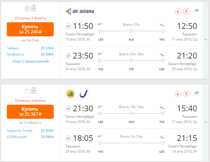Buy ticket for 25 367 rubles
The width and height of the screenshot is (210, 162).
click(30, 112)
